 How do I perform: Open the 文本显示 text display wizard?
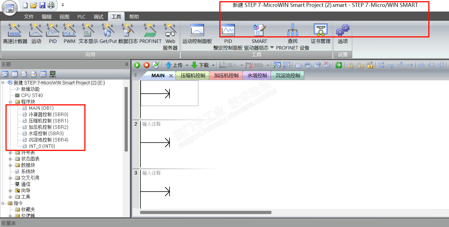(x=88, y=34)
